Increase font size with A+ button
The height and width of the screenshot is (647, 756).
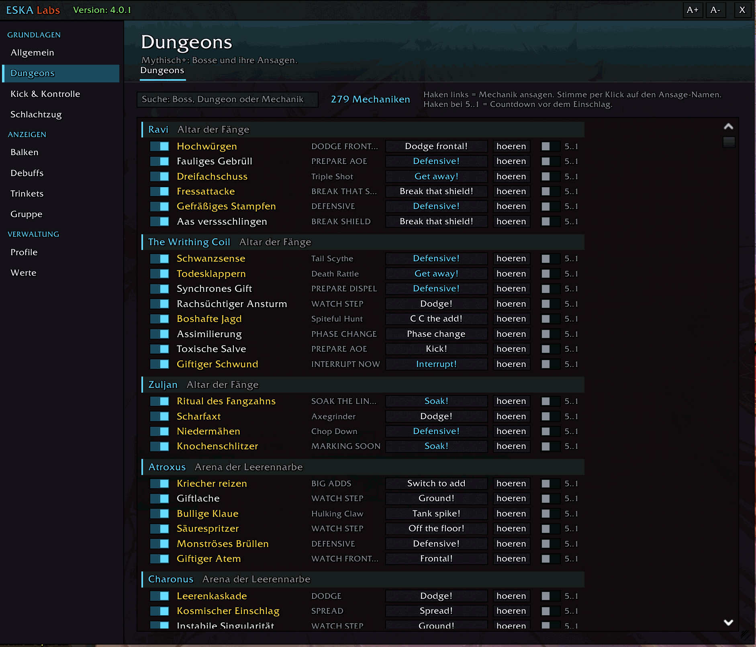pyautogui.click(x=693, y=10)
